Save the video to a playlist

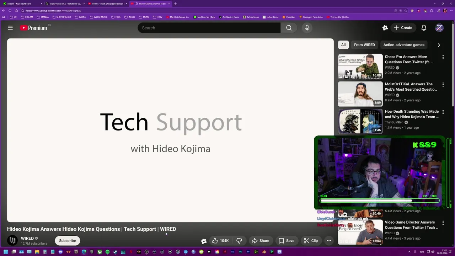[287, 241]
